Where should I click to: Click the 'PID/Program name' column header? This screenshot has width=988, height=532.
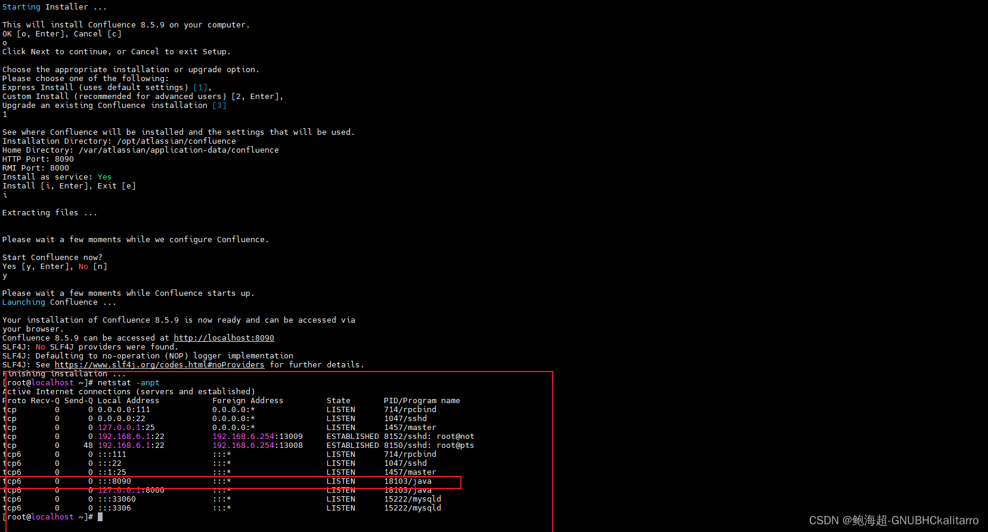[422, 400]
